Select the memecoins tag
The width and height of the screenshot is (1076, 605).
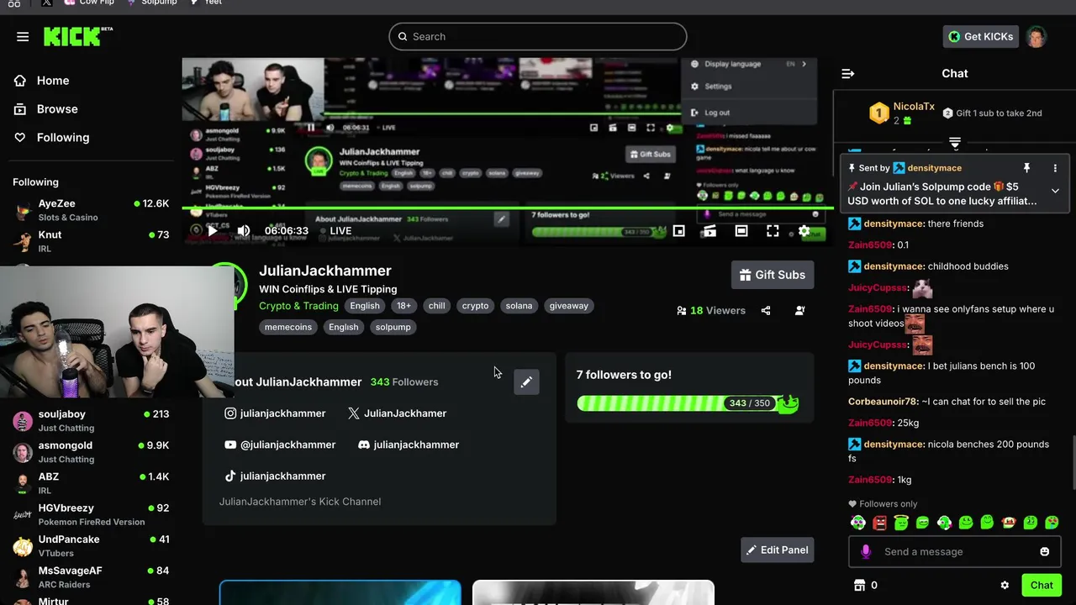288,327
